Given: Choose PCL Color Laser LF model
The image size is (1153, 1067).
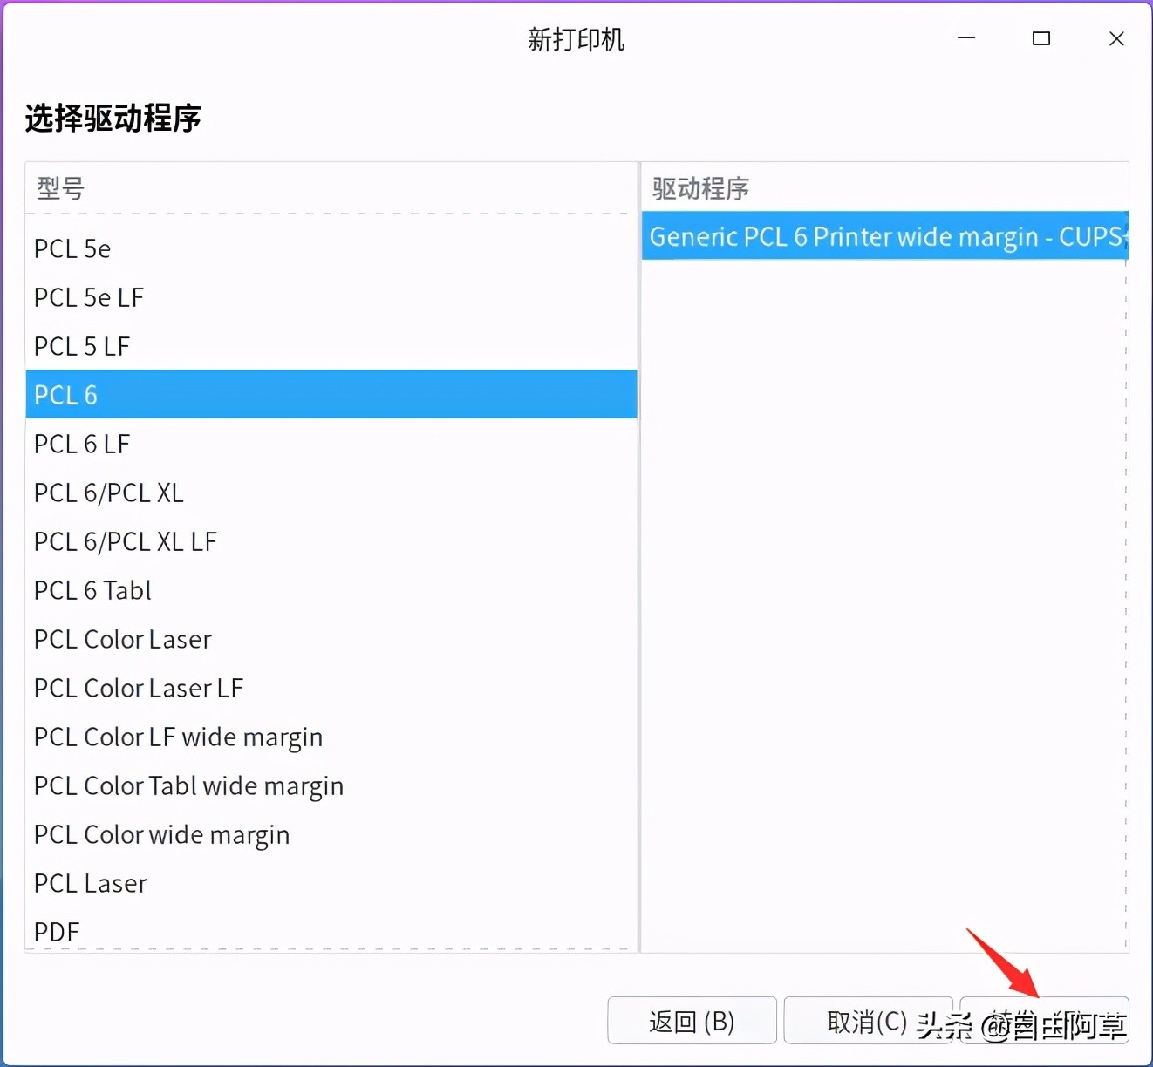Looking at the screenshot, I should click(138, 688).
